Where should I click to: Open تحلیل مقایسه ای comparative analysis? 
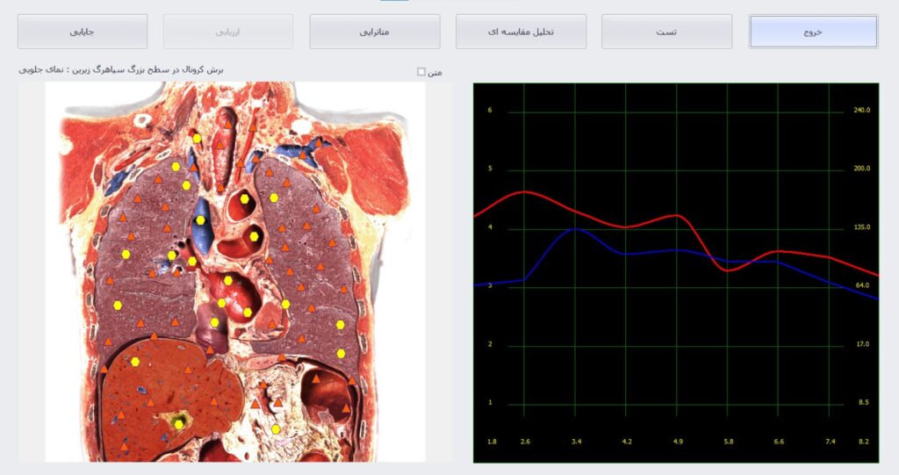click(x=521, y=32)
